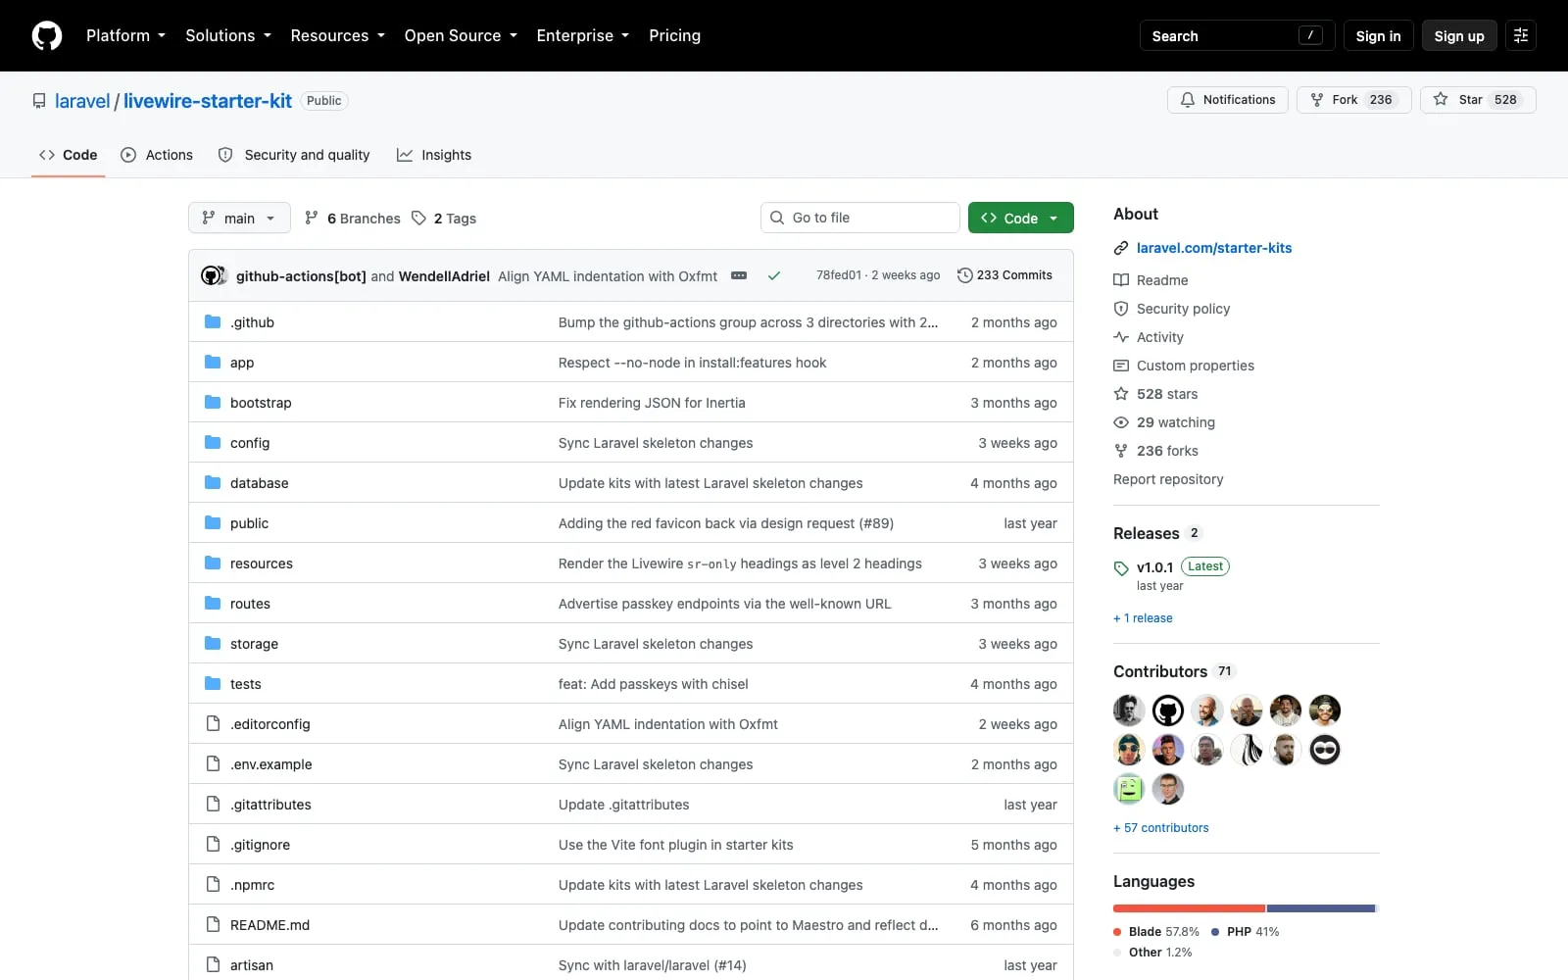Expand the commit message ellipsis button
Screen dimensions: 1568x980
[x=739, y=276]
